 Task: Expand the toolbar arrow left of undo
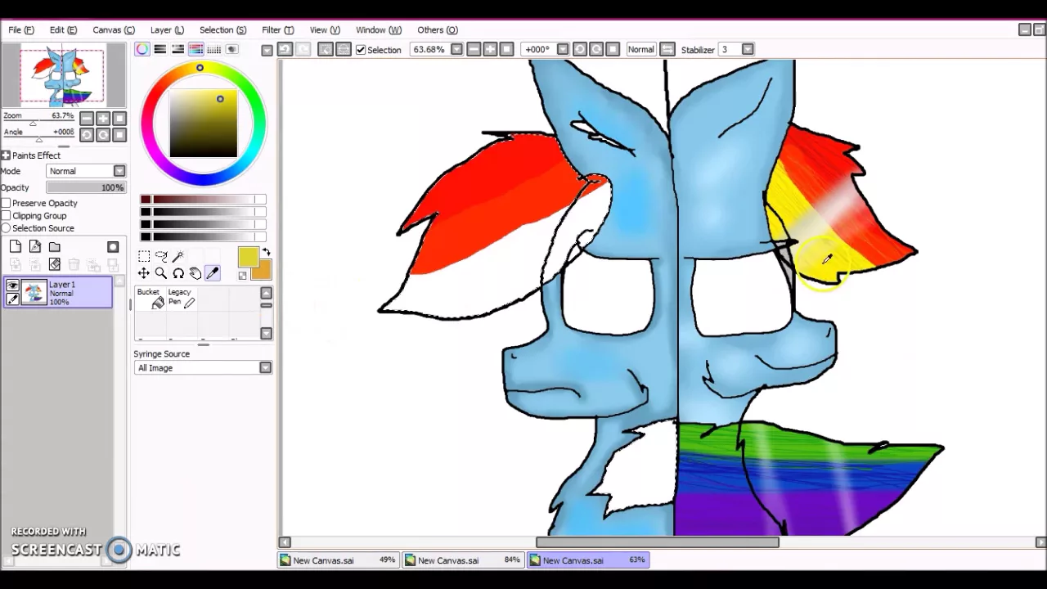267,50
